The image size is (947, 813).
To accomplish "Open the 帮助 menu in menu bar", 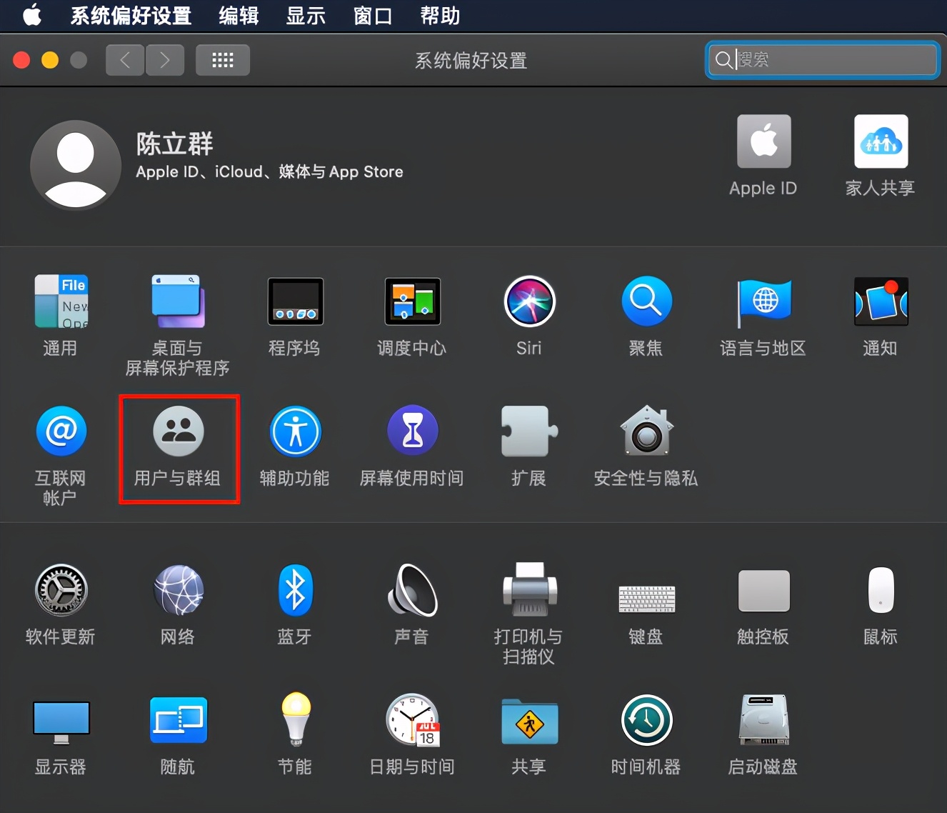I will [x=439, y=16].
